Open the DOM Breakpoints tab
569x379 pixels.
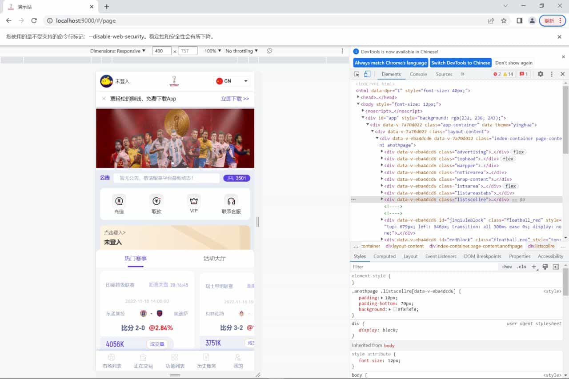(482, 256)
